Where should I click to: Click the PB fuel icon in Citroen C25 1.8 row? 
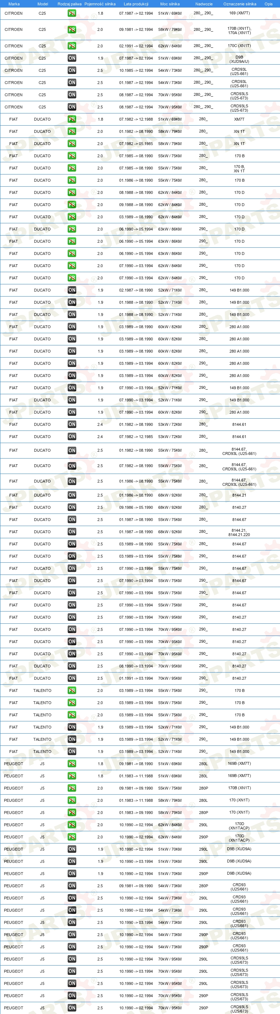point(72,13)
